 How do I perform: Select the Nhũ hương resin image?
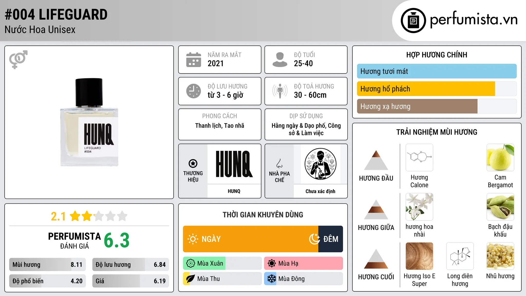(x=500, y=256)
